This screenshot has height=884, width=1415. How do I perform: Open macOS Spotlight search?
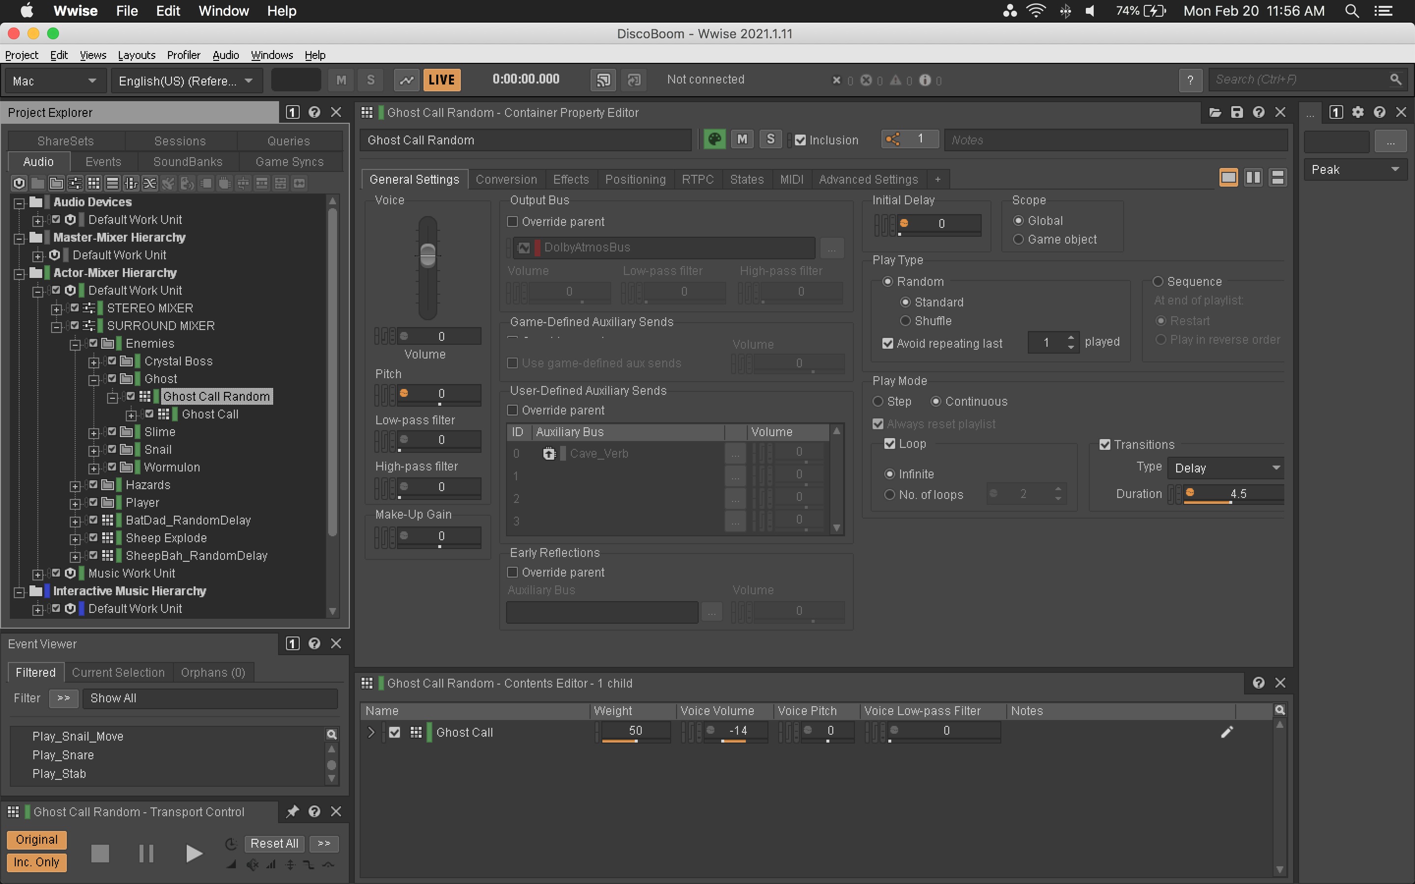(1351, 11)
